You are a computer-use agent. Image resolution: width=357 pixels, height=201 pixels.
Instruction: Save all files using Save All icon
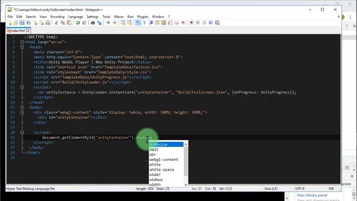pyautogui.click(x=28, y=22)
